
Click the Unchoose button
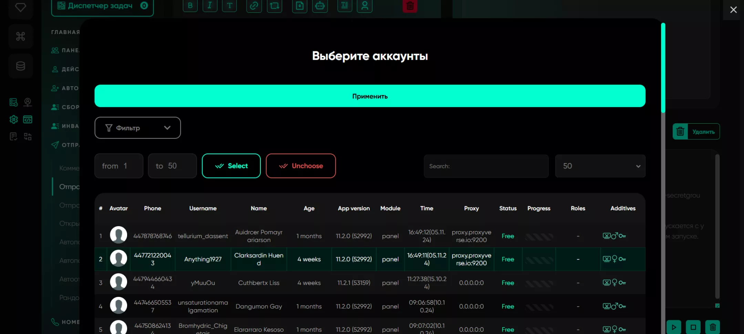tap(301, 166)
